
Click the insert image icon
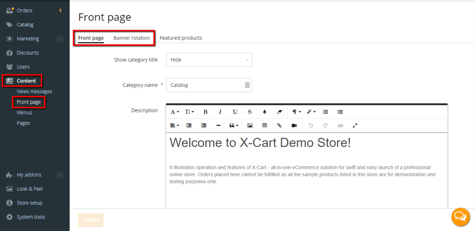(250, 125)
